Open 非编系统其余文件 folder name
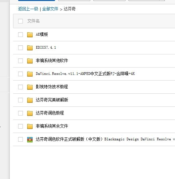The width and height of the screenshot is (175, 179). pyautogui.click(x=52, y=126)
